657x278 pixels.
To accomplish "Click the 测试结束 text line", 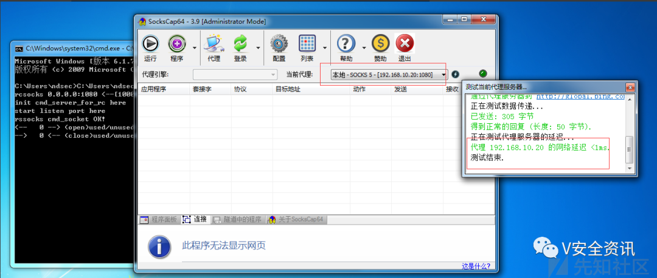I will [x=487, y=158].
